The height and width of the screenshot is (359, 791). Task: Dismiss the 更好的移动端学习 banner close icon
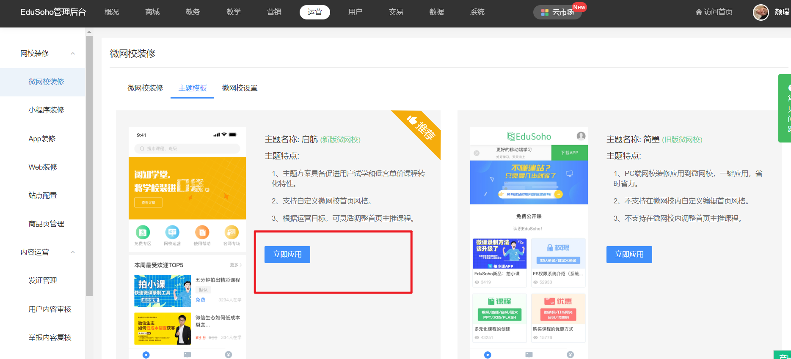click(x=477, y=153)
